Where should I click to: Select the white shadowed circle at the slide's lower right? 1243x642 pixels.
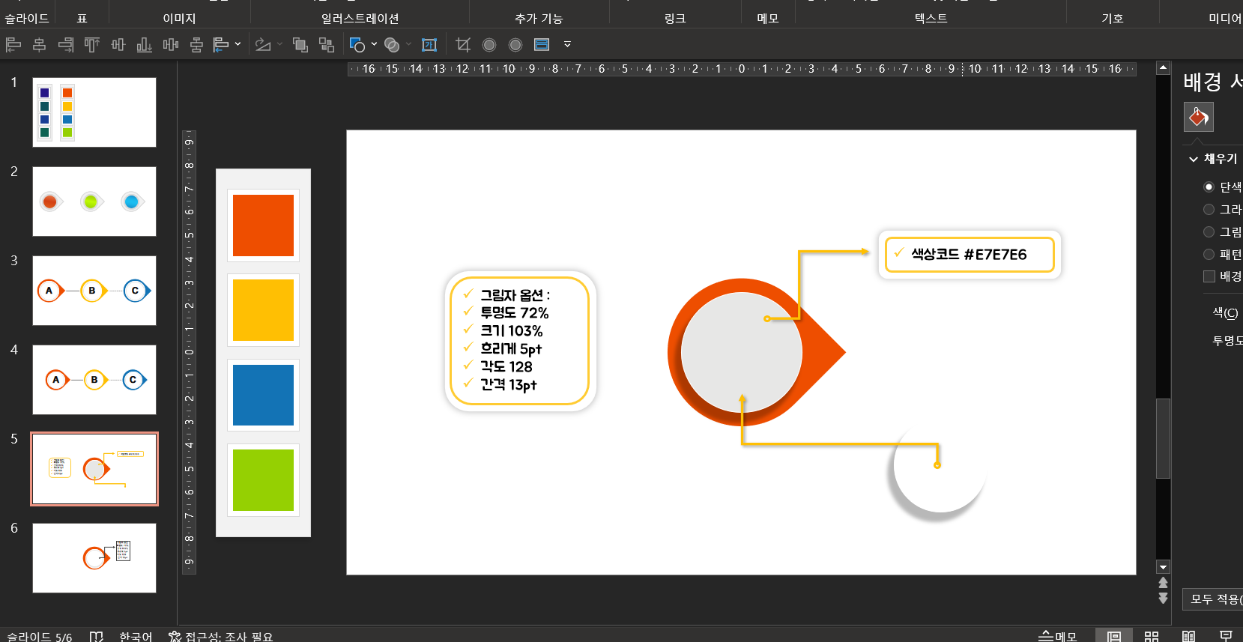pos(940,466)
